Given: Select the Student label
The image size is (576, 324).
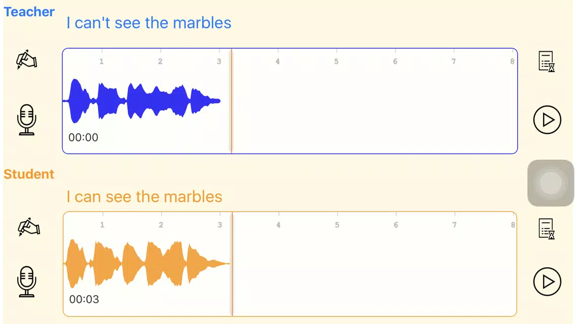Looking at the screenshot, I should 29,174.
